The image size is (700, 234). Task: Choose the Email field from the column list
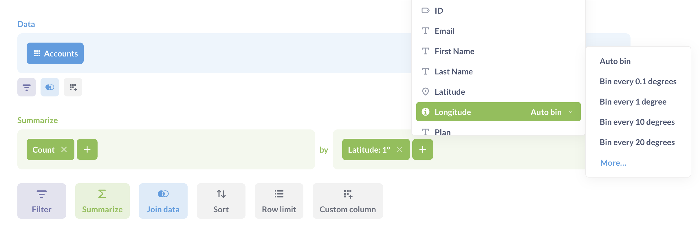point(444,31)
